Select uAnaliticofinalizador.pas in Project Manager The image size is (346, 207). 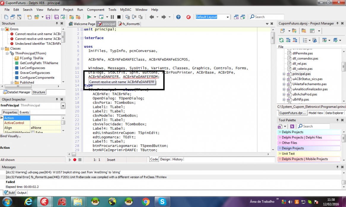[x=310, y=89]
